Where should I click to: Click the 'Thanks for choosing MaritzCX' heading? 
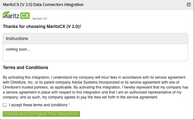pyautogui.click(x=42, y=27)
